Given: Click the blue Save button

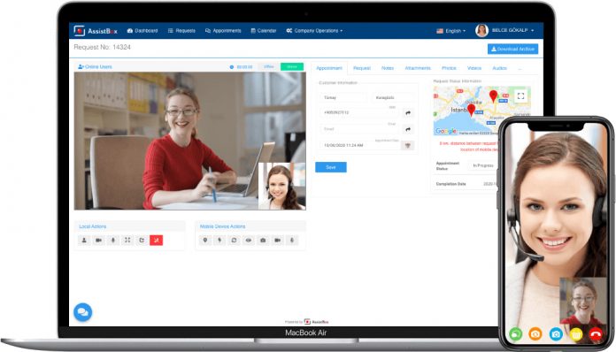Looking at the screenshot, I should pyautogui.click(x=331, y=167).
